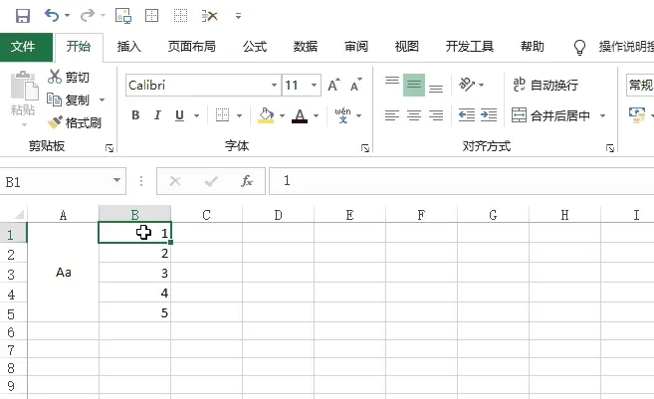
Task: Open the 常规 number format box
Action: (640, 85)
